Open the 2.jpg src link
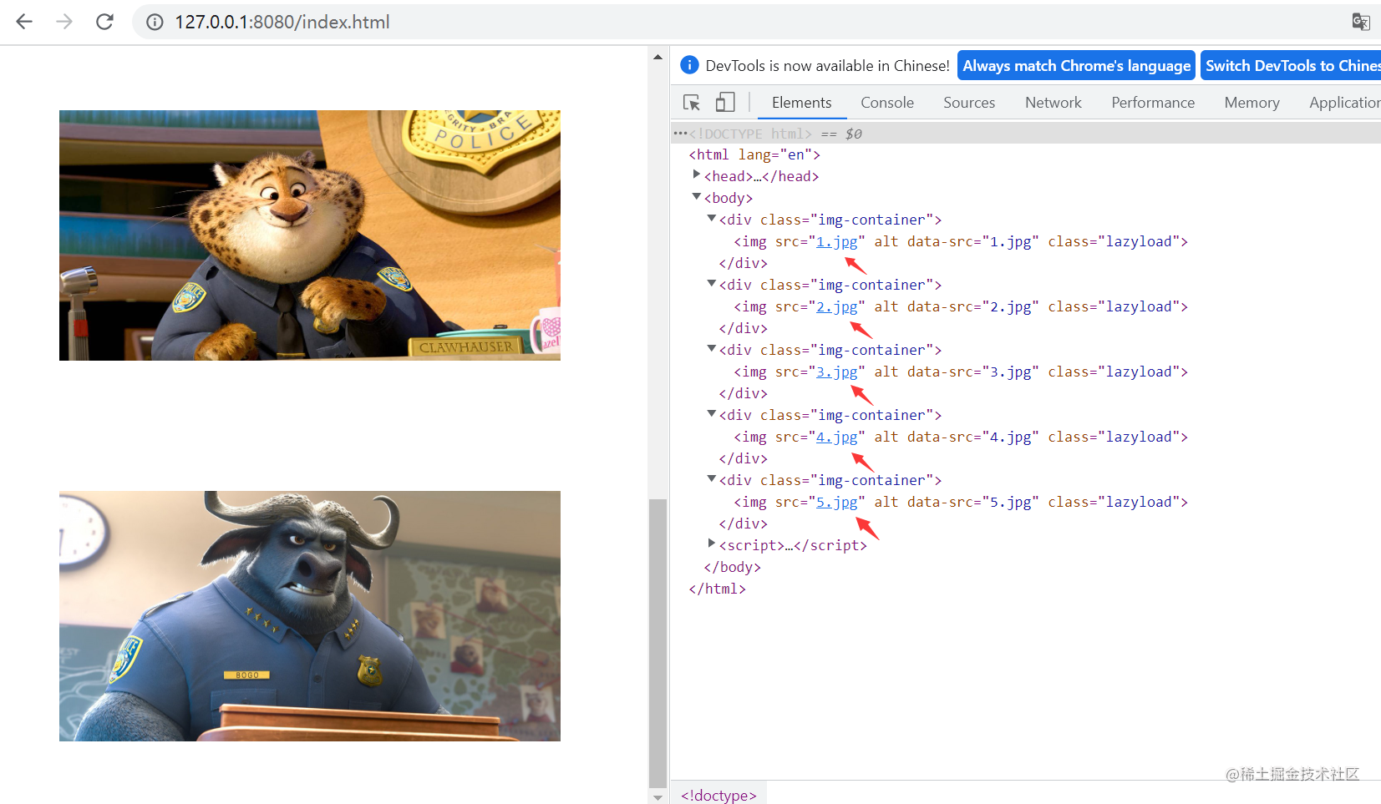1381x804 pixels. pyautogui.click(x=836, y=306)
